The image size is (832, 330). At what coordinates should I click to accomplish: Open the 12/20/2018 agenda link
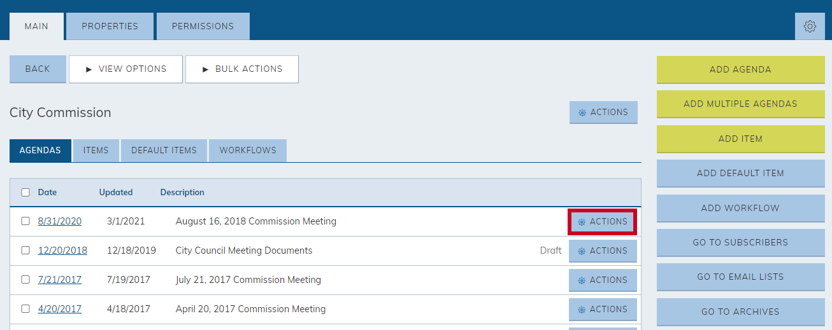[x=62, y=251]
